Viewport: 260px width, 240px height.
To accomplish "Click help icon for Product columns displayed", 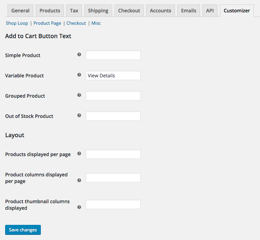I will [79, 180].
